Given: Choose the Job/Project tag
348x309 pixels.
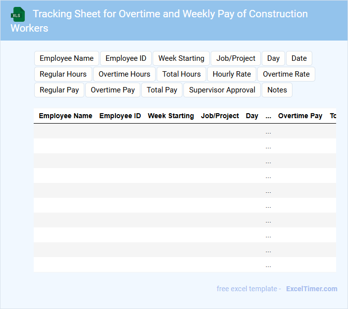Looking at the screenshot, I should pyautogui.click(x=236, y=58).
